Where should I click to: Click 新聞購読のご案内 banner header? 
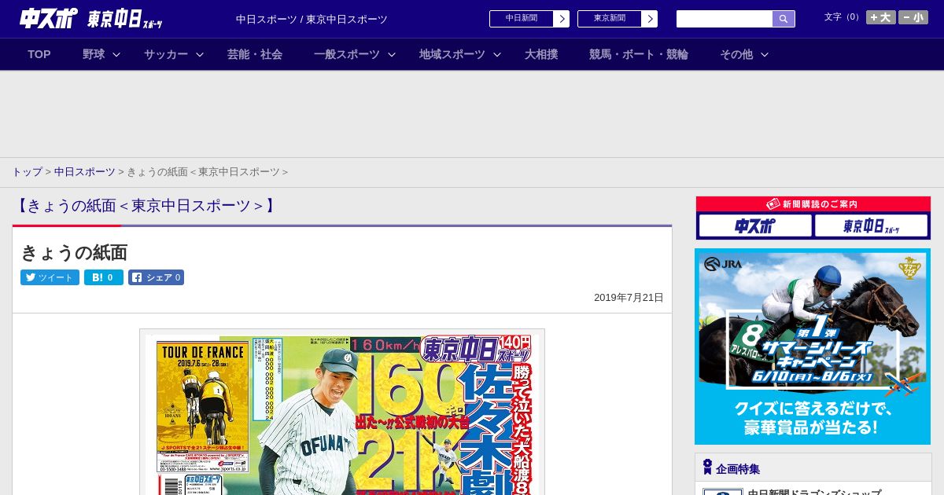pos(813,203)
